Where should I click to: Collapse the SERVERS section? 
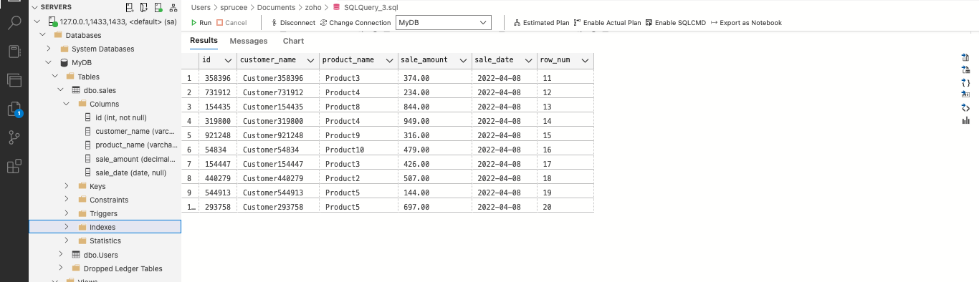click(x=34, y=7)
